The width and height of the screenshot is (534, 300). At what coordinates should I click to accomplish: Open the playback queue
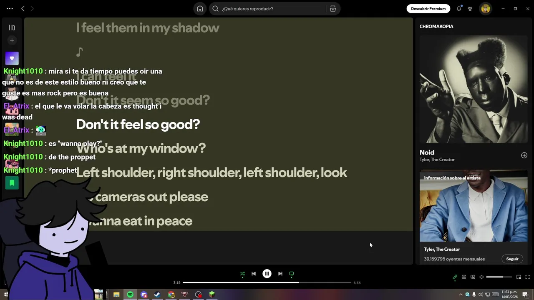pyautogui.click(x=463, y=277)
